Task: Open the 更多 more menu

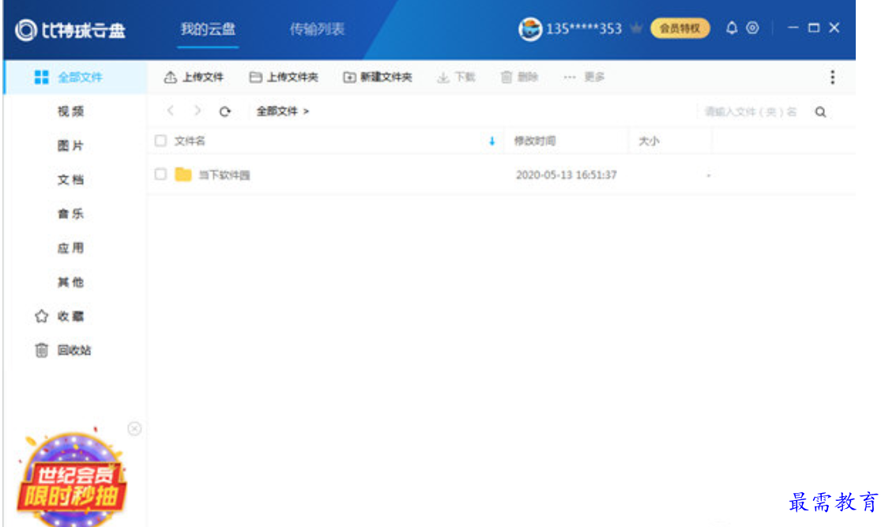Action: tap(584, 77)
